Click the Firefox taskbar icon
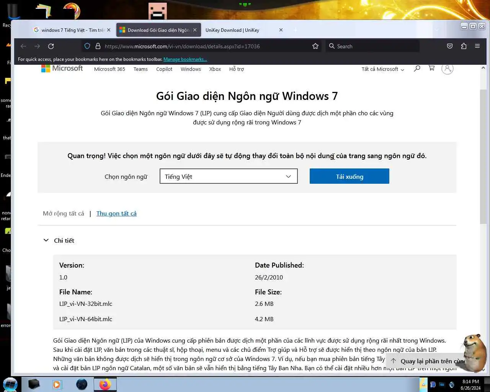Image resolution: width=490 pixels, height=392 pixels. [x=105, y=384]
